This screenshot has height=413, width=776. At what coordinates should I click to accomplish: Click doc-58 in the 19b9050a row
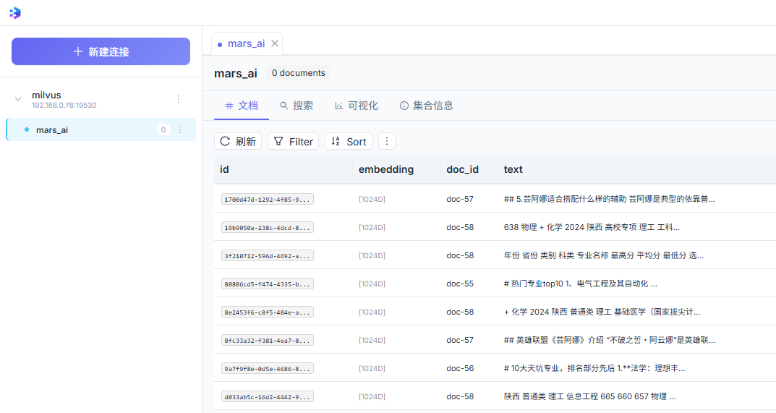[x=460, y=227]
